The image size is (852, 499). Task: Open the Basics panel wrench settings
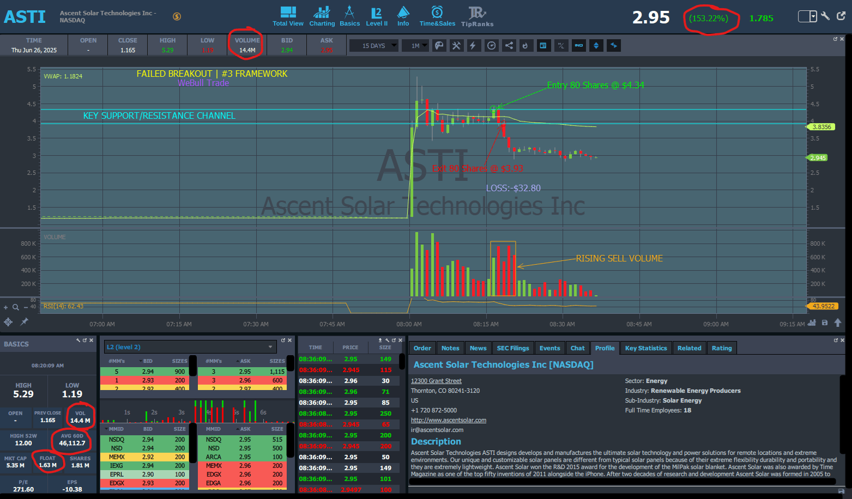tap(78, 340)
